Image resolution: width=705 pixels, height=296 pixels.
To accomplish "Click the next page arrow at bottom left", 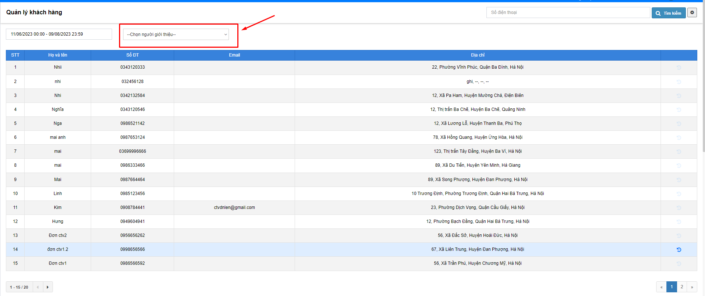I will point(48,287).
